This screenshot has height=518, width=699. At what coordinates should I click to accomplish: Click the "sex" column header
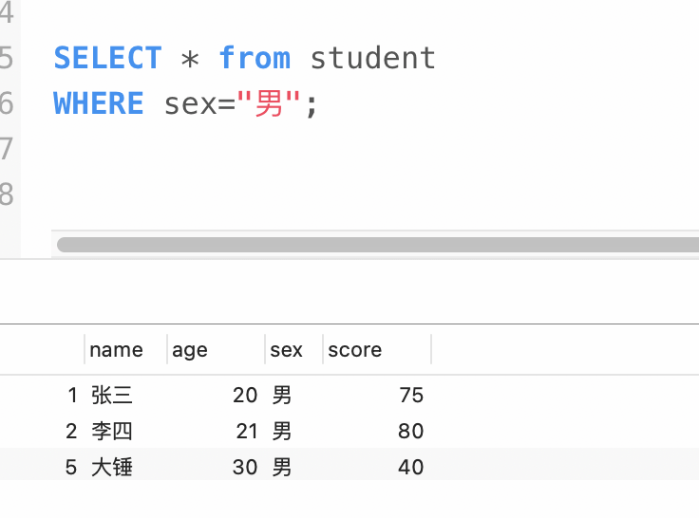click(286, 350)
